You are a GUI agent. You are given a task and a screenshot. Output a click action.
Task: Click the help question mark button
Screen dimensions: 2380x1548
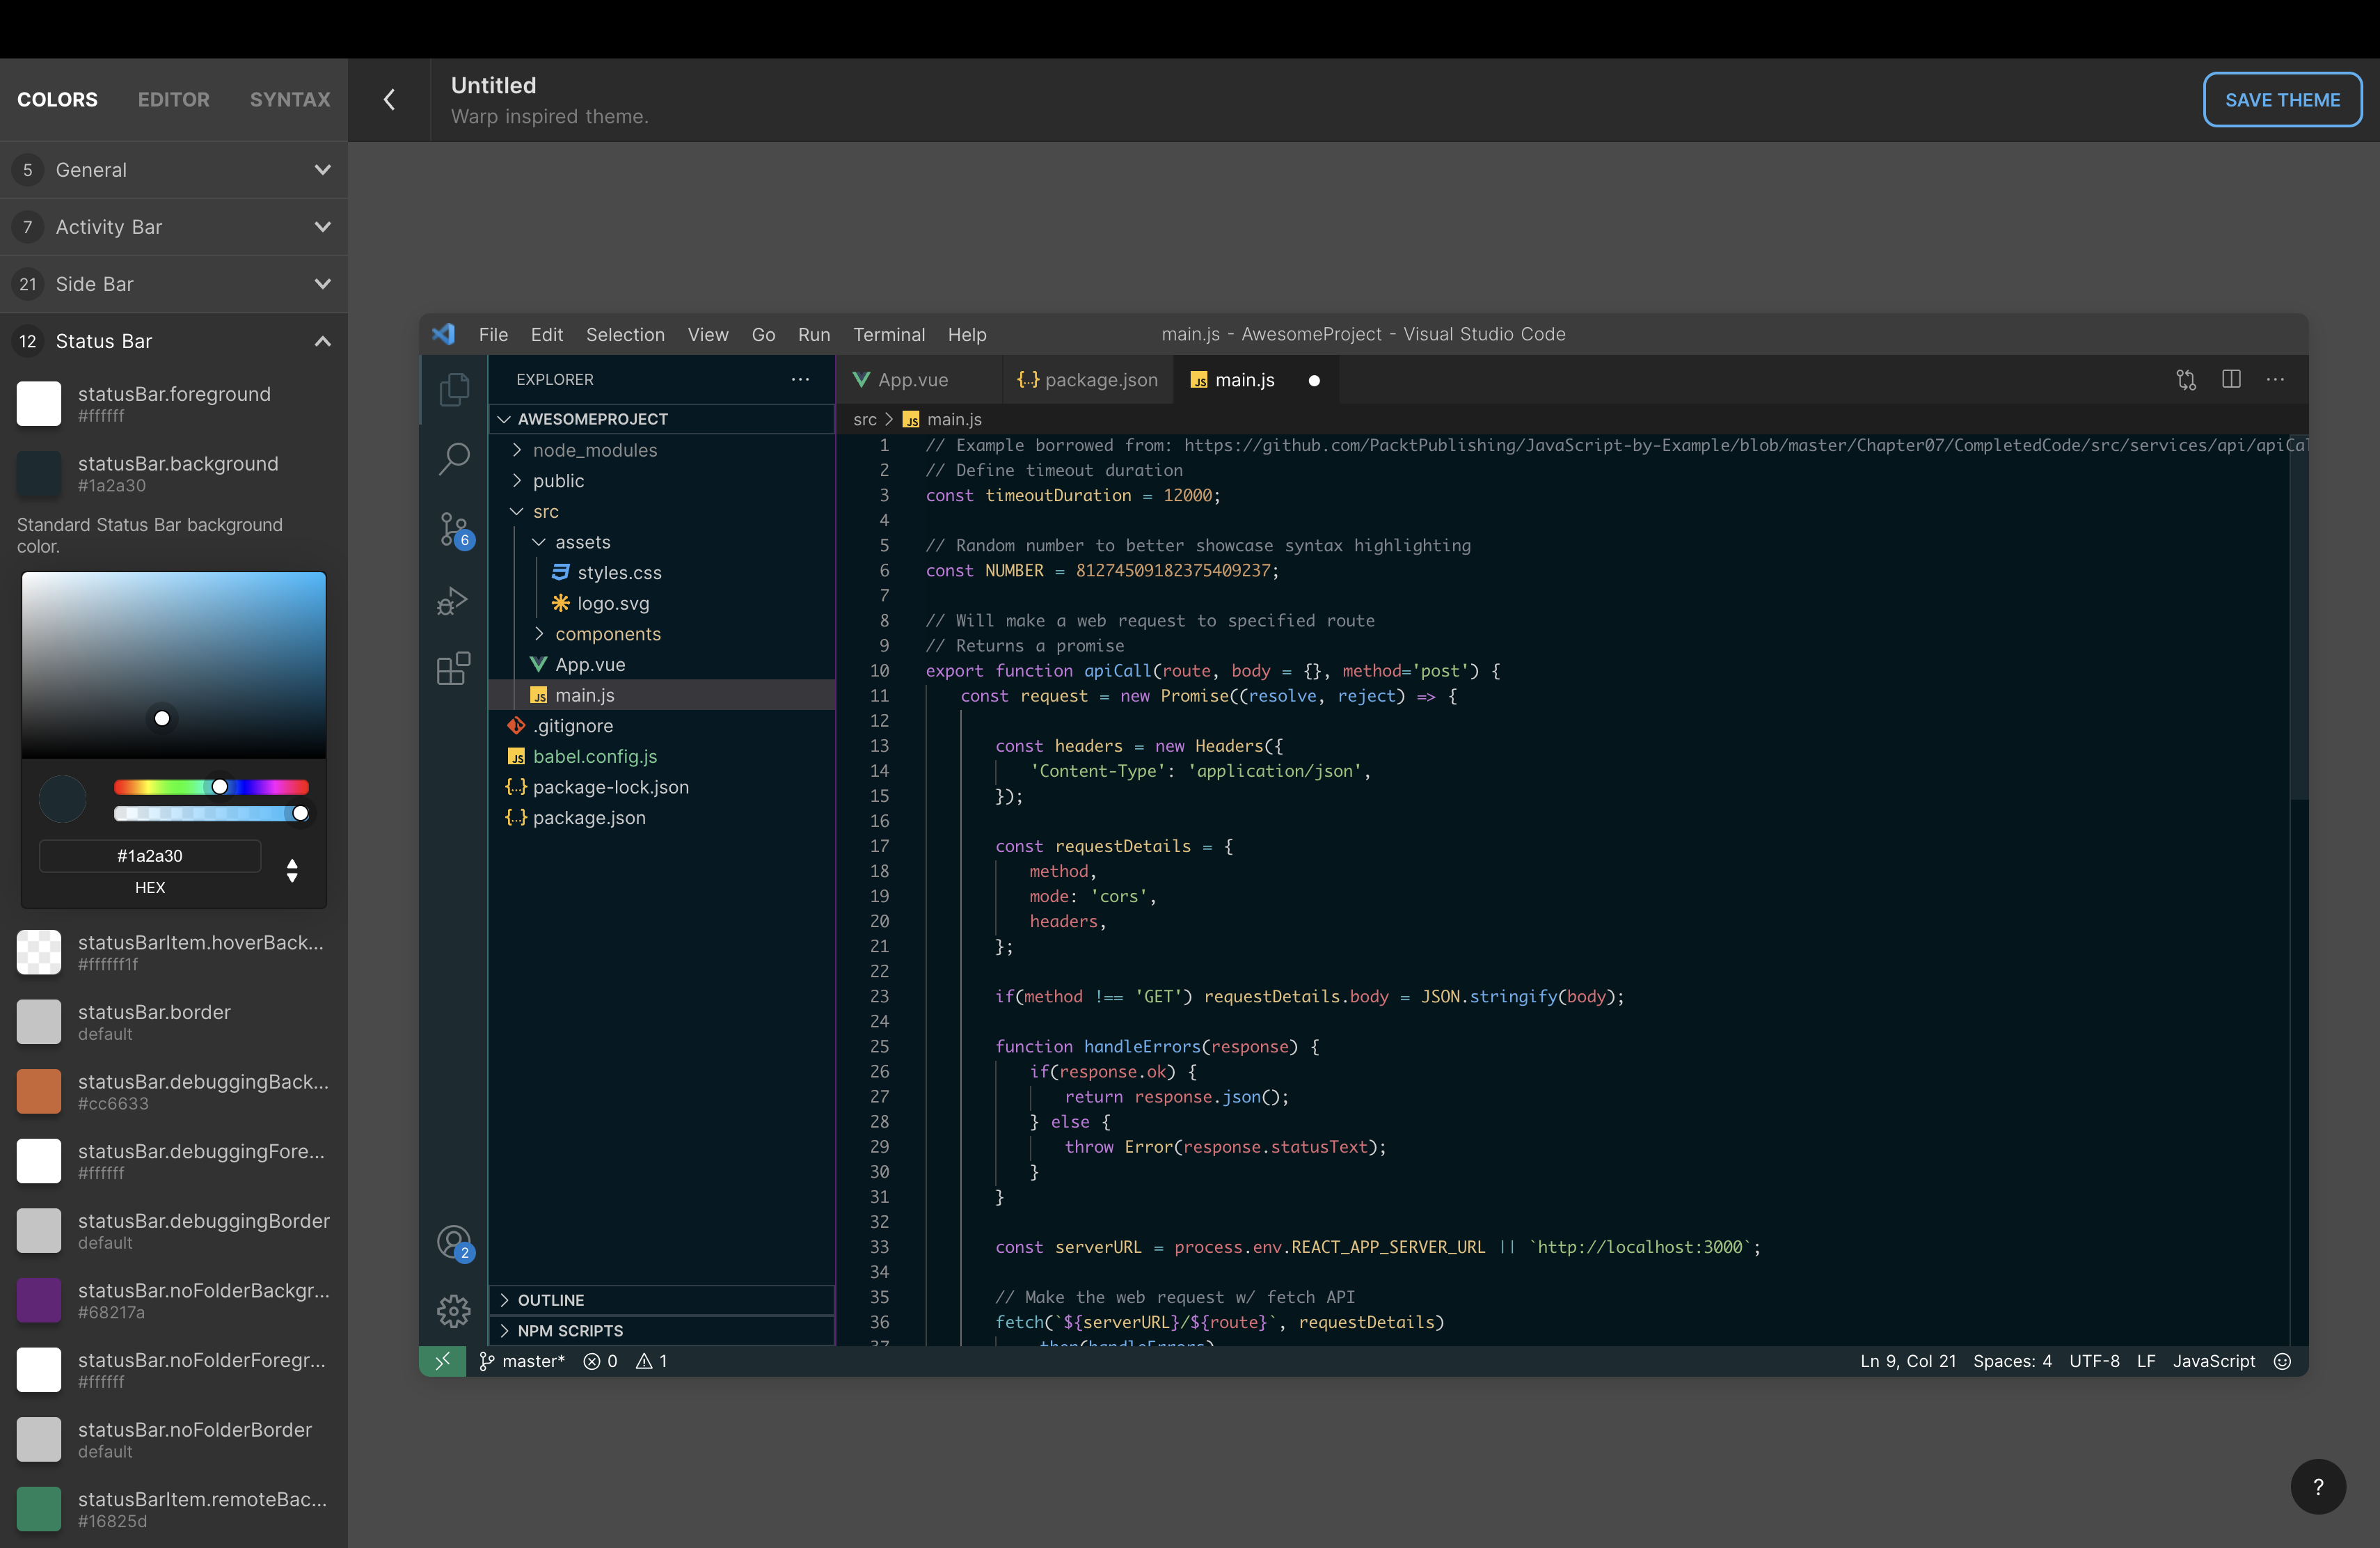pos(2318,1487)
